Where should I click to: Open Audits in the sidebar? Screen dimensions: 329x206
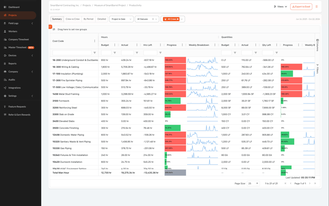click(x=12, y=79)
